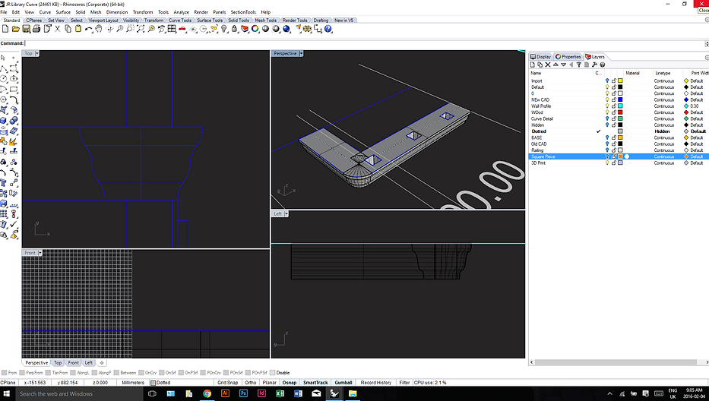Click the New file icon in Standard toolbar
This screenshot has height=401, width=709.
tap(5, 29)
